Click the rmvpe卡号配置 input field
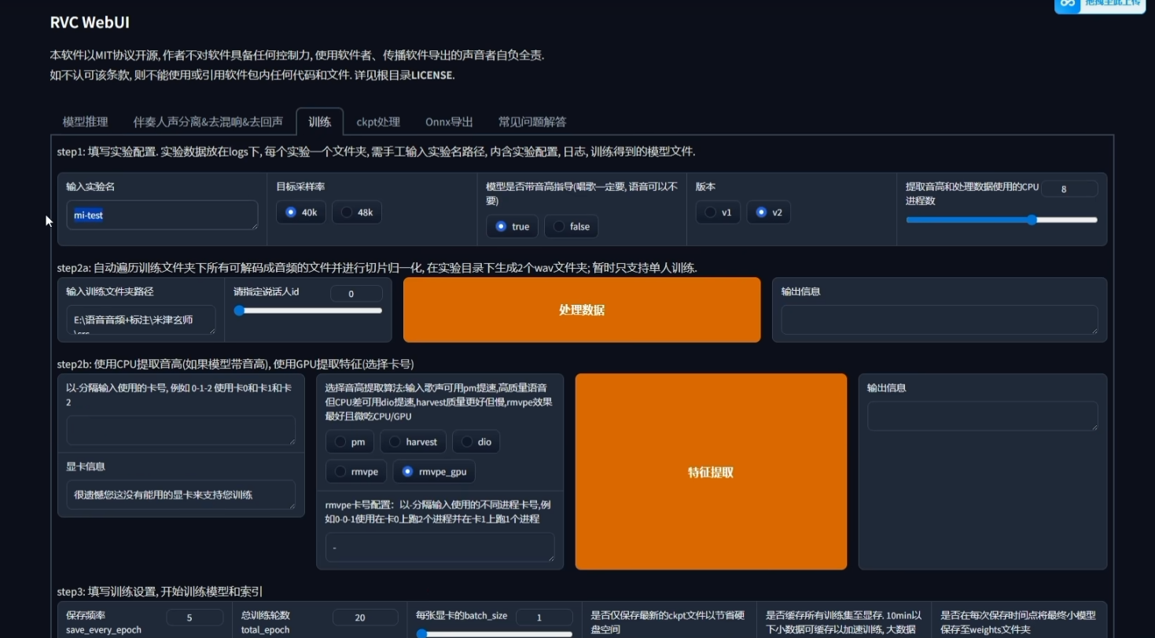Screen dimensions: 1155x638 coord(440,547)
